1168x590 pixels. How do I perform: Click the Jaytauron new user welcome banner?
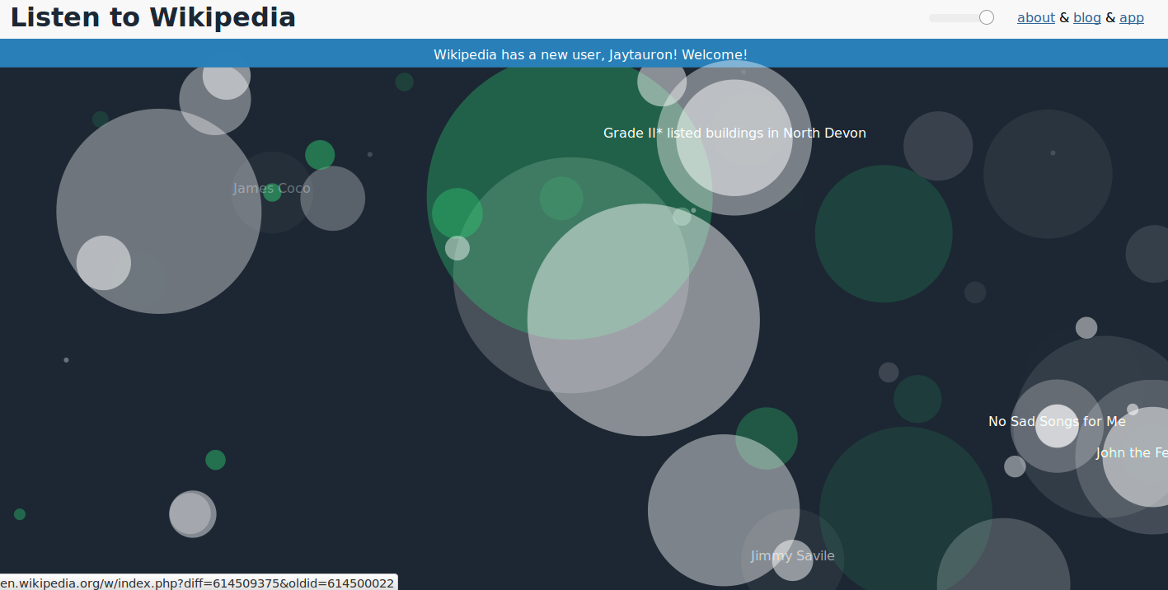[590, 54]
